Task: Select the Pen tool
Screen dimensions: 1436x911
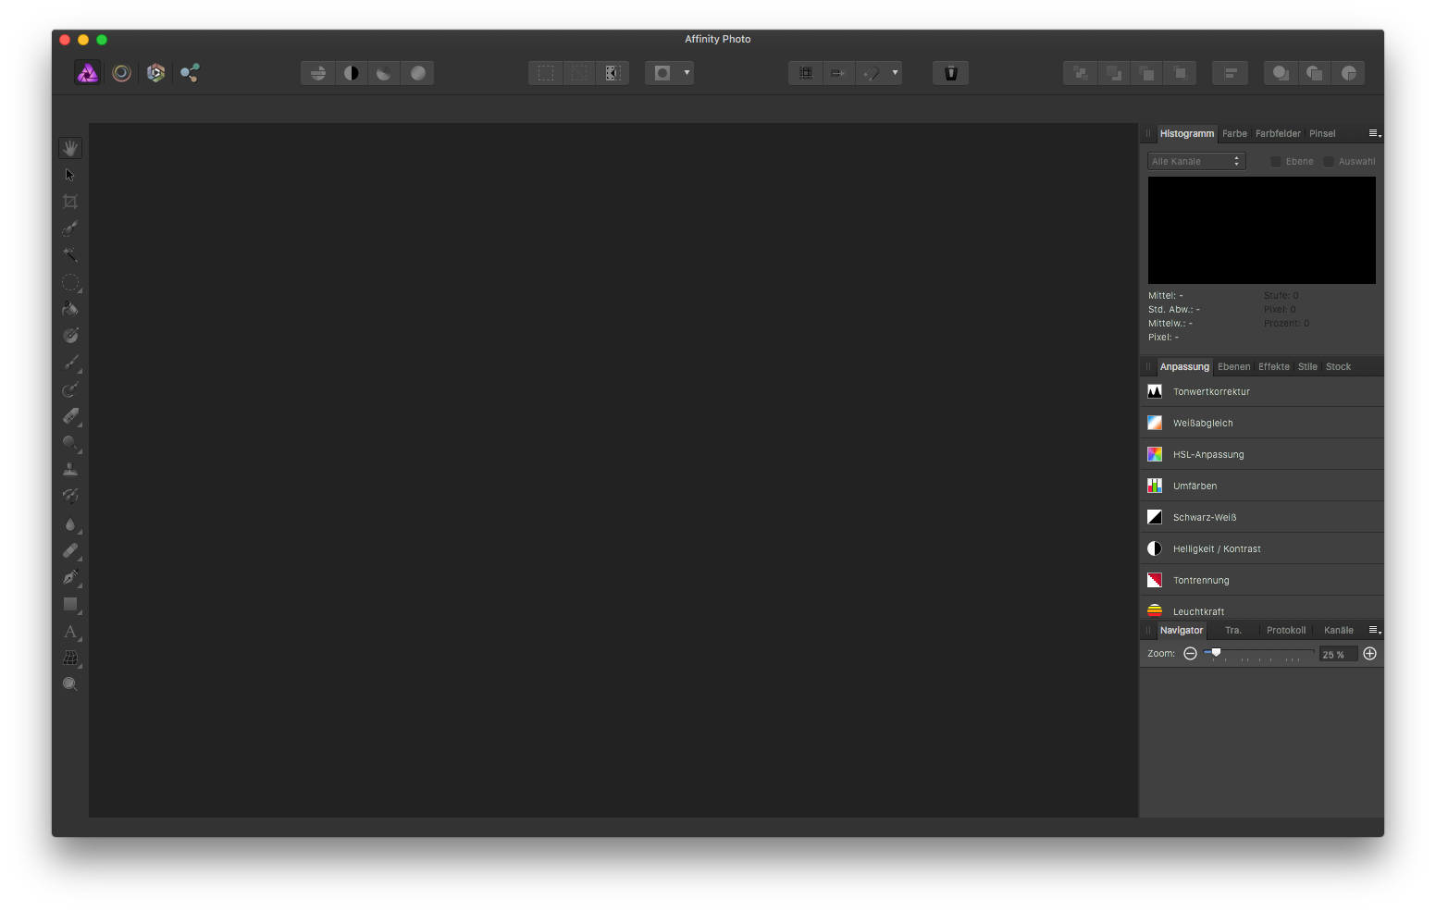Action: [x=70, y=577]
